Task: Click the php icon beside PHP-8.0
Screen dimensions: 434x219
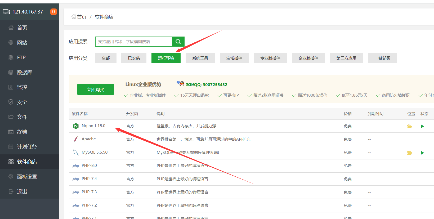Action: [76, 166]
